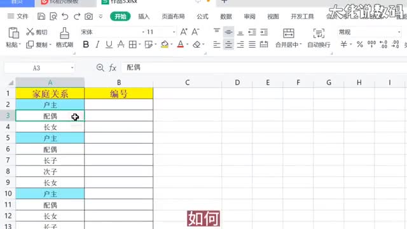Open font size 11 dropdown
407x229 pixels.
point(174,32)
